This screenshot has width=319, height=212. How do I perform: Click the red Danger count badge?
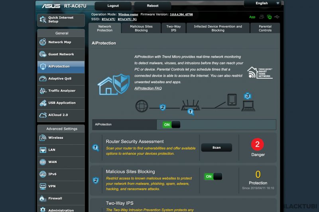(257, 144)
